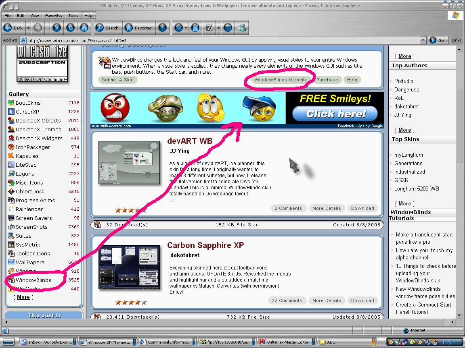Open the History clock icon
Image resolution: width=465 pixels, height=348 pixels.
tap(162, 28)
